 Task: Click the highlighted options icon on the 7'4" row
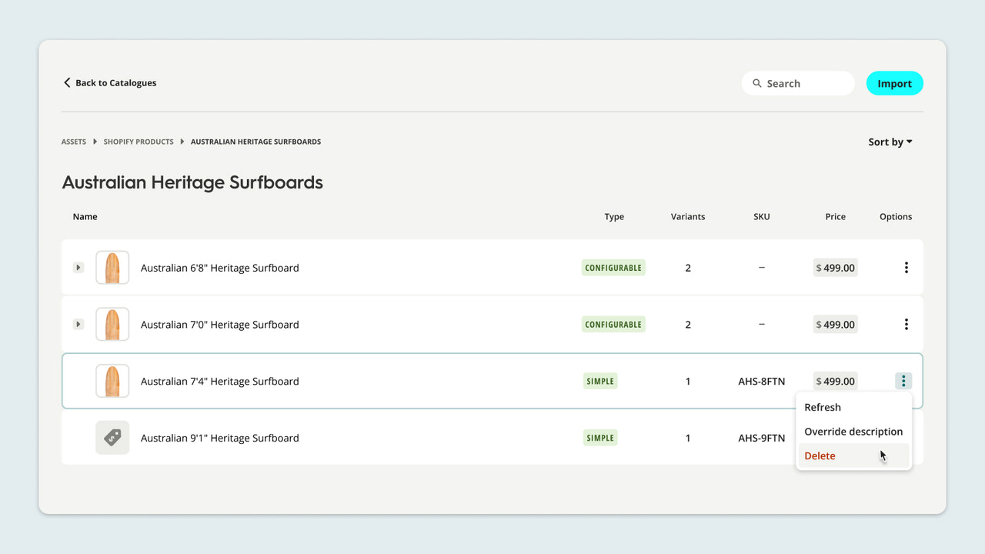pyautogui.click(x=903, y=380)
